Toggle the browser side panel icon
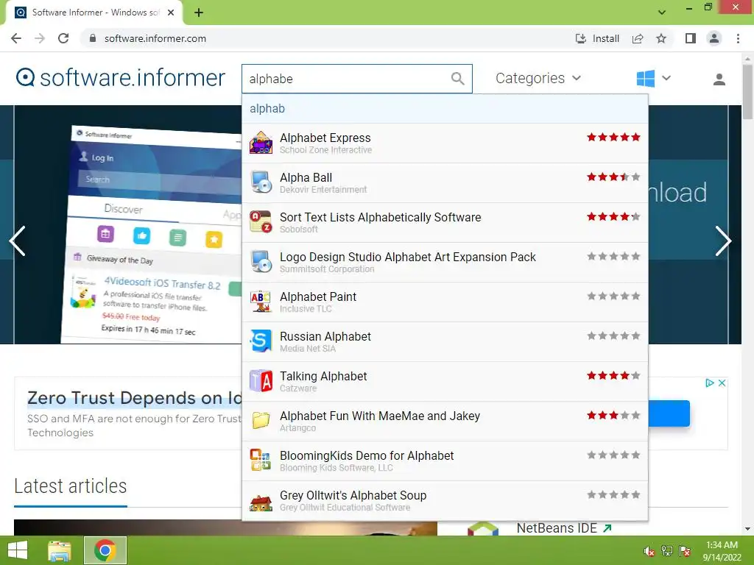The image size is (754, 565). 691,38
